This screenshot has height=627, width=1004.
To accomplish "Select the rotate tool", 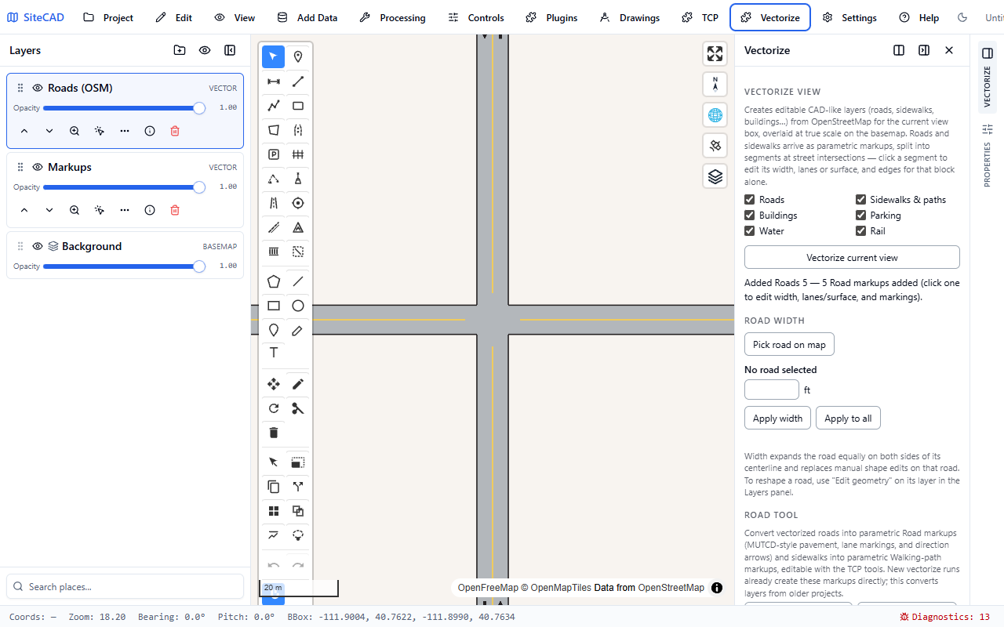I will (x=274, y=408).
